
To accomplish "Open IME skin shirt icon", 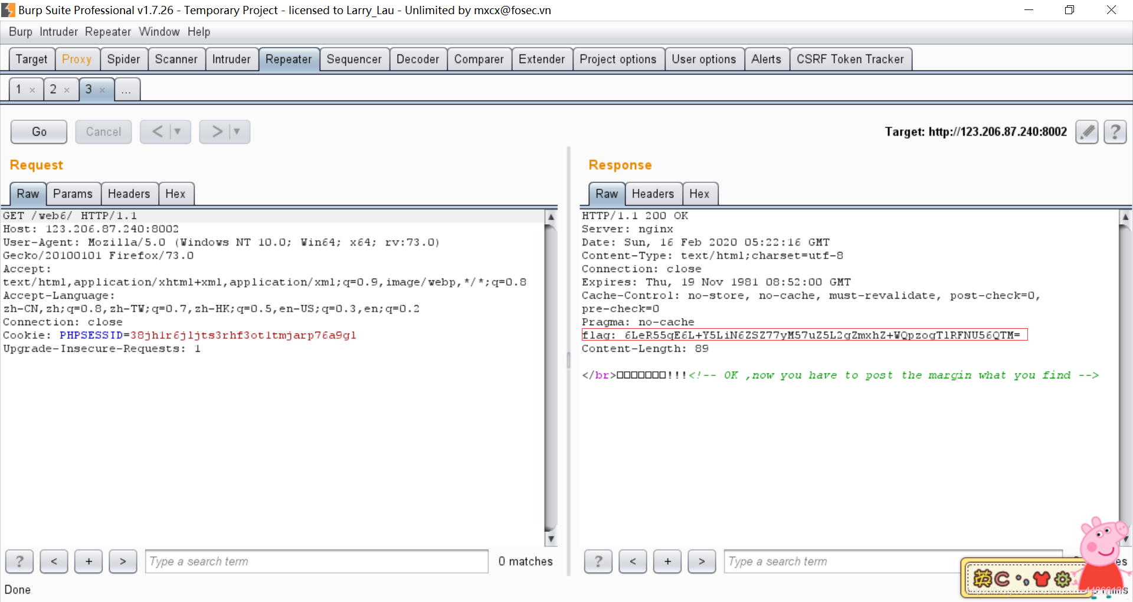I will 1042,578.
